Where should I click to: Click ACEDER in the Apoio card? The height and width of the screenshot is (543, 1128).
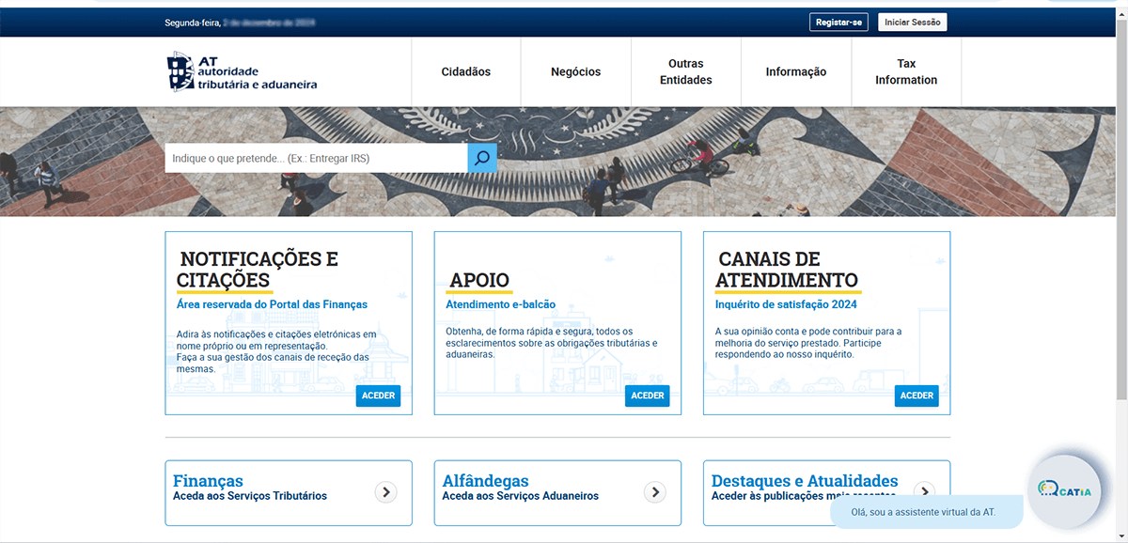(648, 396)
